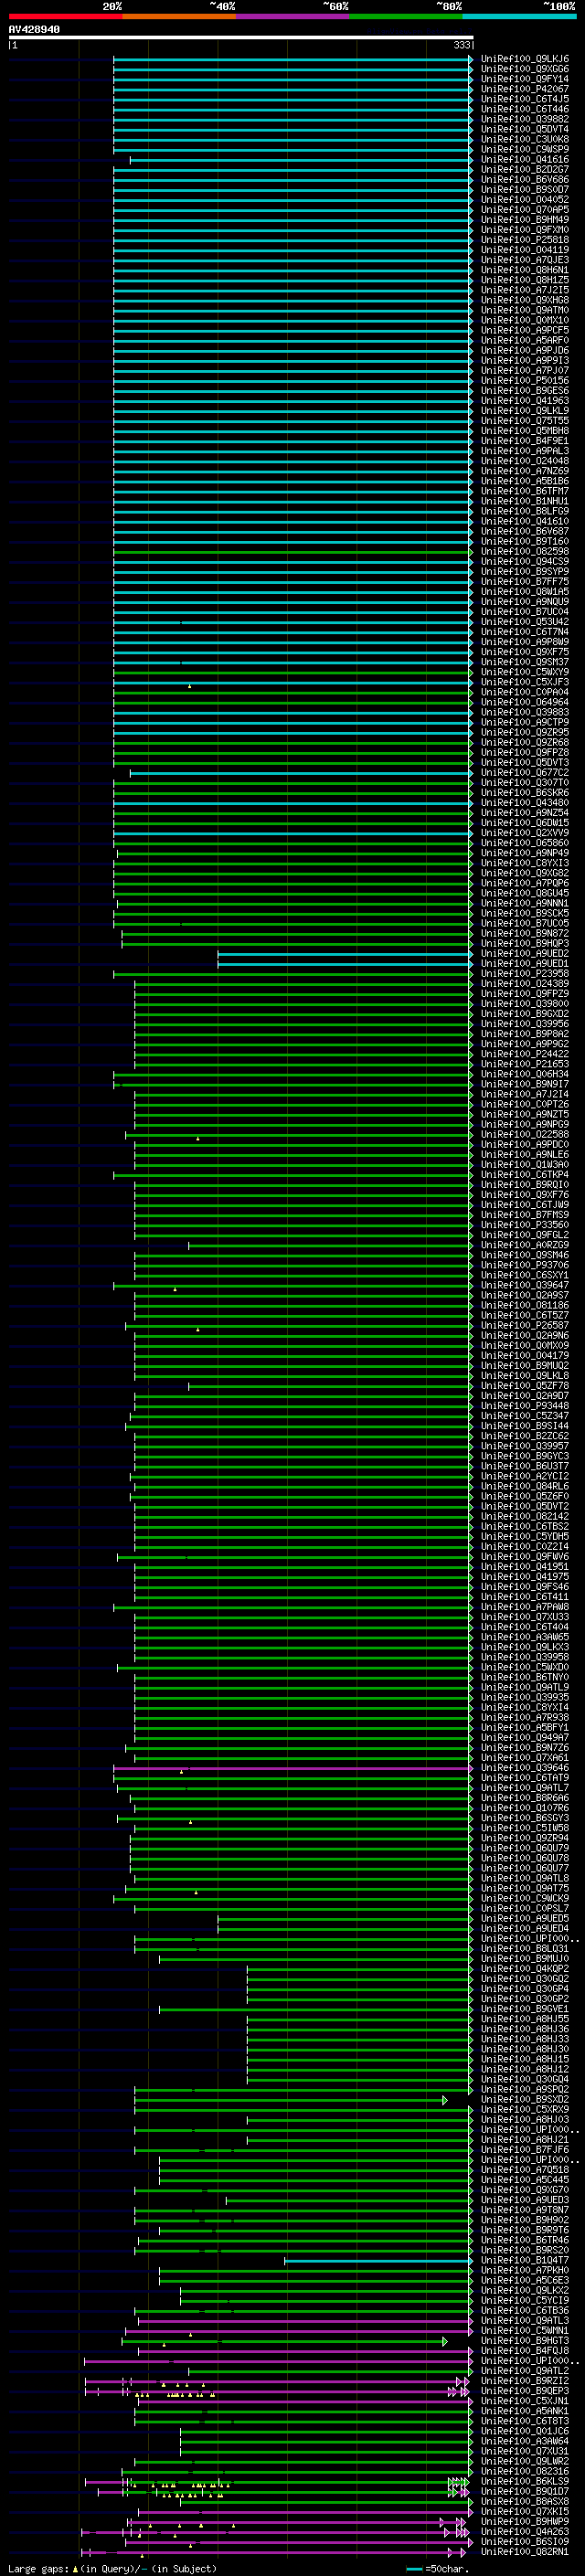The height and width of the screenshot is (2576, 585).
Task: Open hit UniRef100_A9UED2
Action: coord(525,954)
